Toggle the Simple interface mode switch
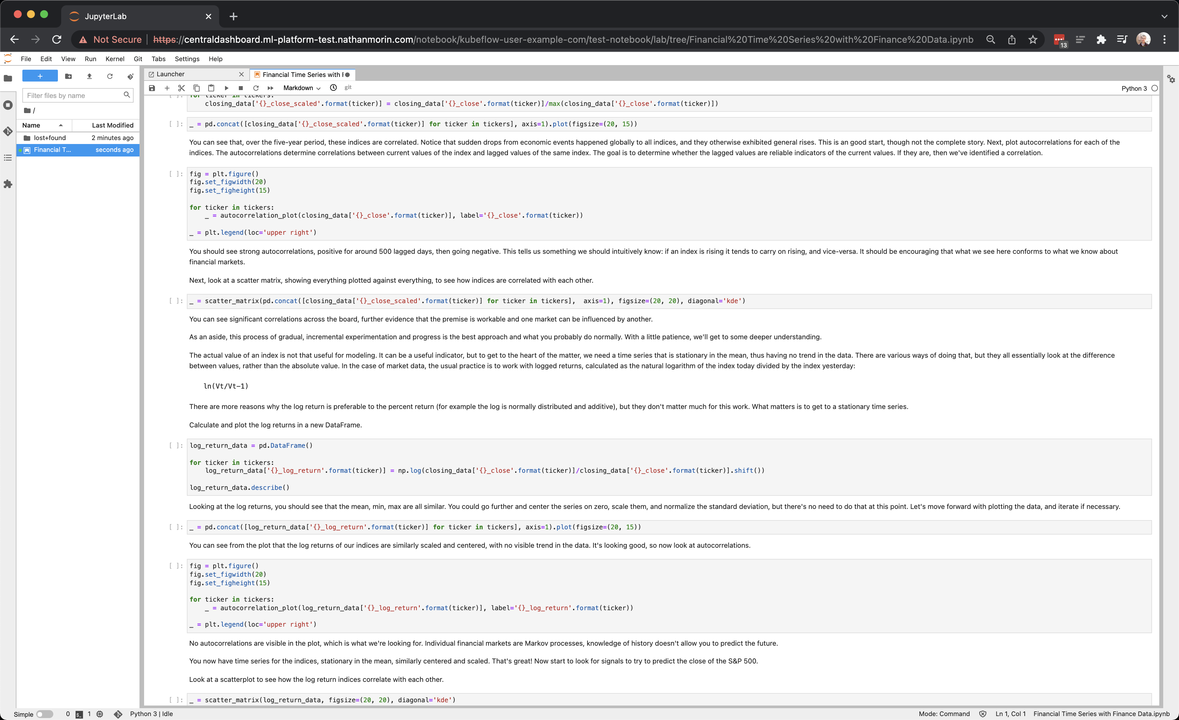The image size is (1179, 720). click(44, 714)
